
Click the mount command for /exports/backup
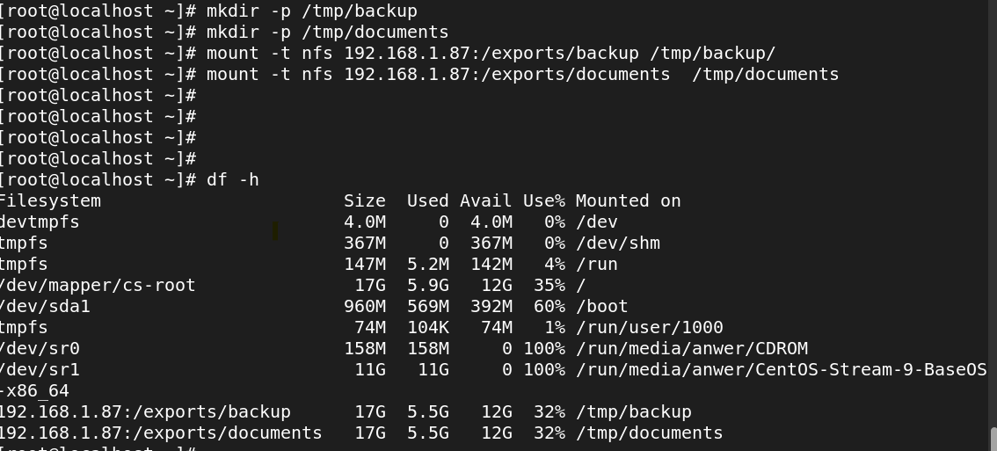point(491,54)
